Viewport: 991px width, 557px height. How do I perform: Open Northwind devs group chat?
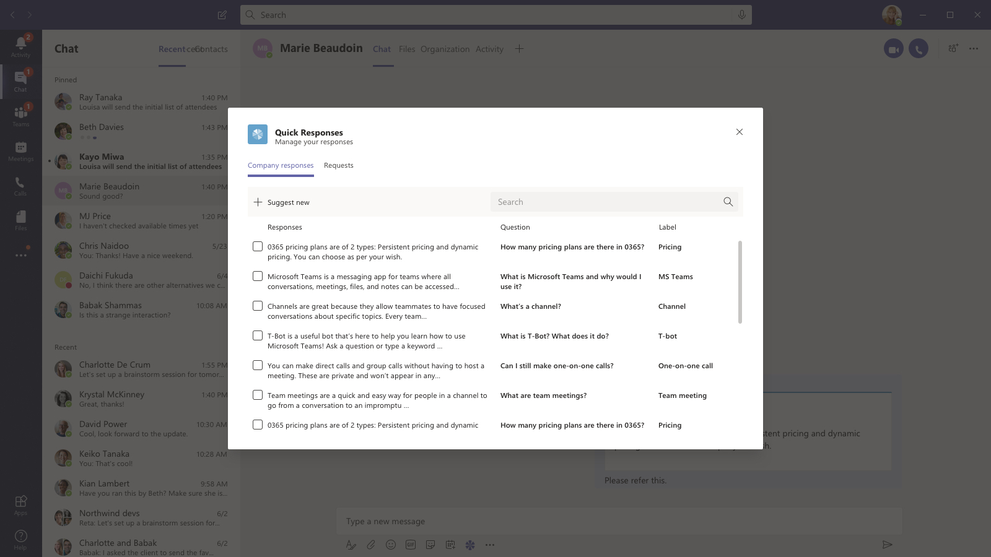point(141,517)
